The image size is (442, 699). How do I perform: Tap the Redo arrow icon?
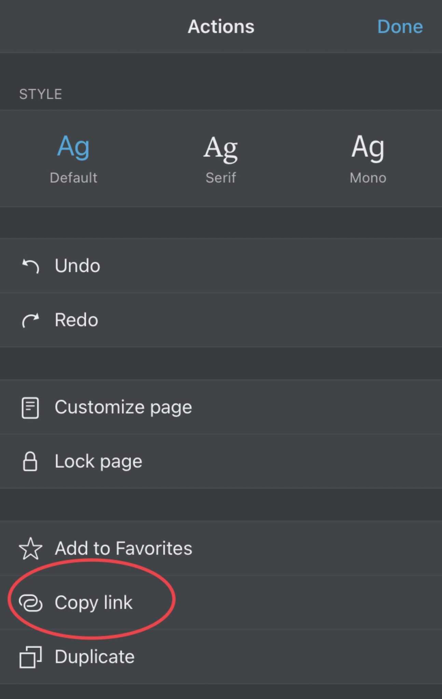tap(30, 320)
